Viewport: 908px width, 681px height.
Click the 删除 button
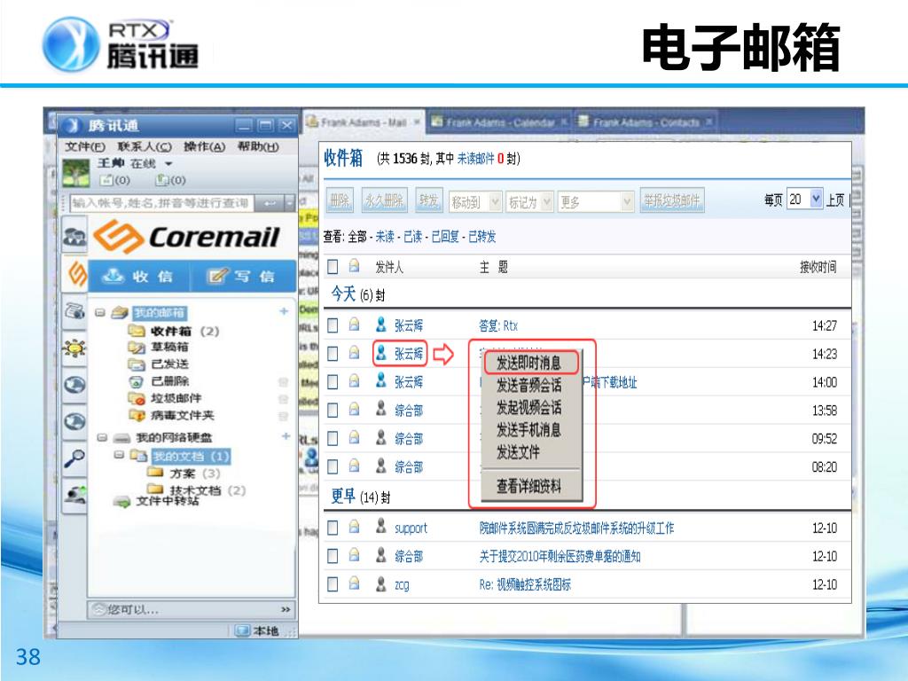[x=340, y=201]
